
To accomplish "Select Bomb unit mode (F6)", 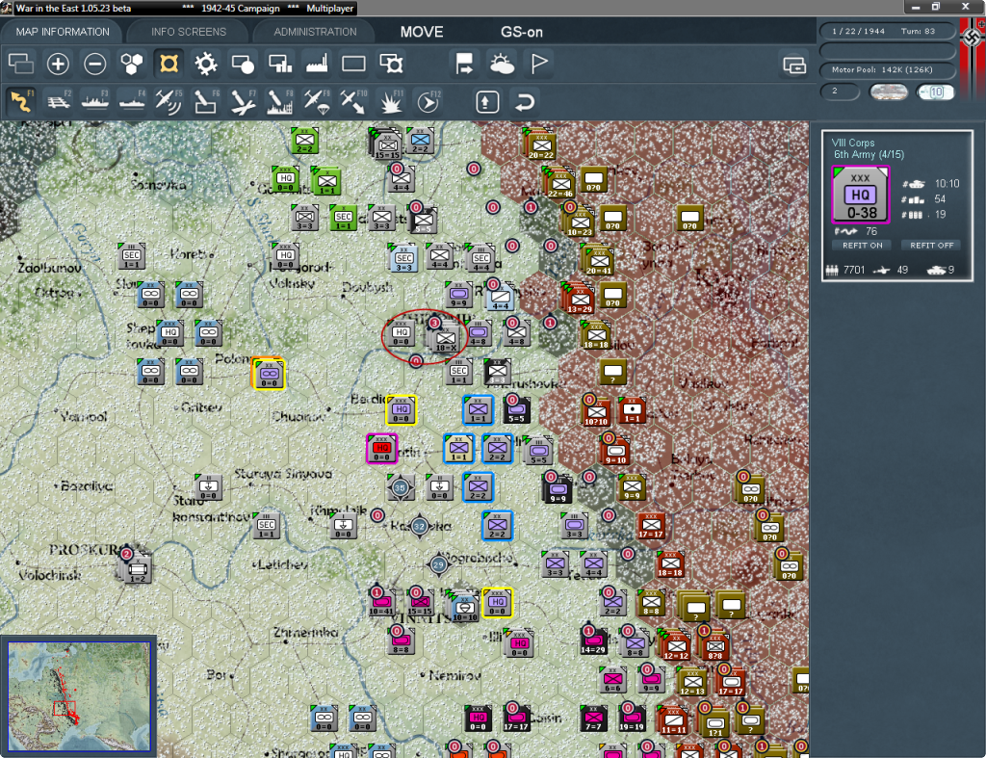I will coord(206,102).
